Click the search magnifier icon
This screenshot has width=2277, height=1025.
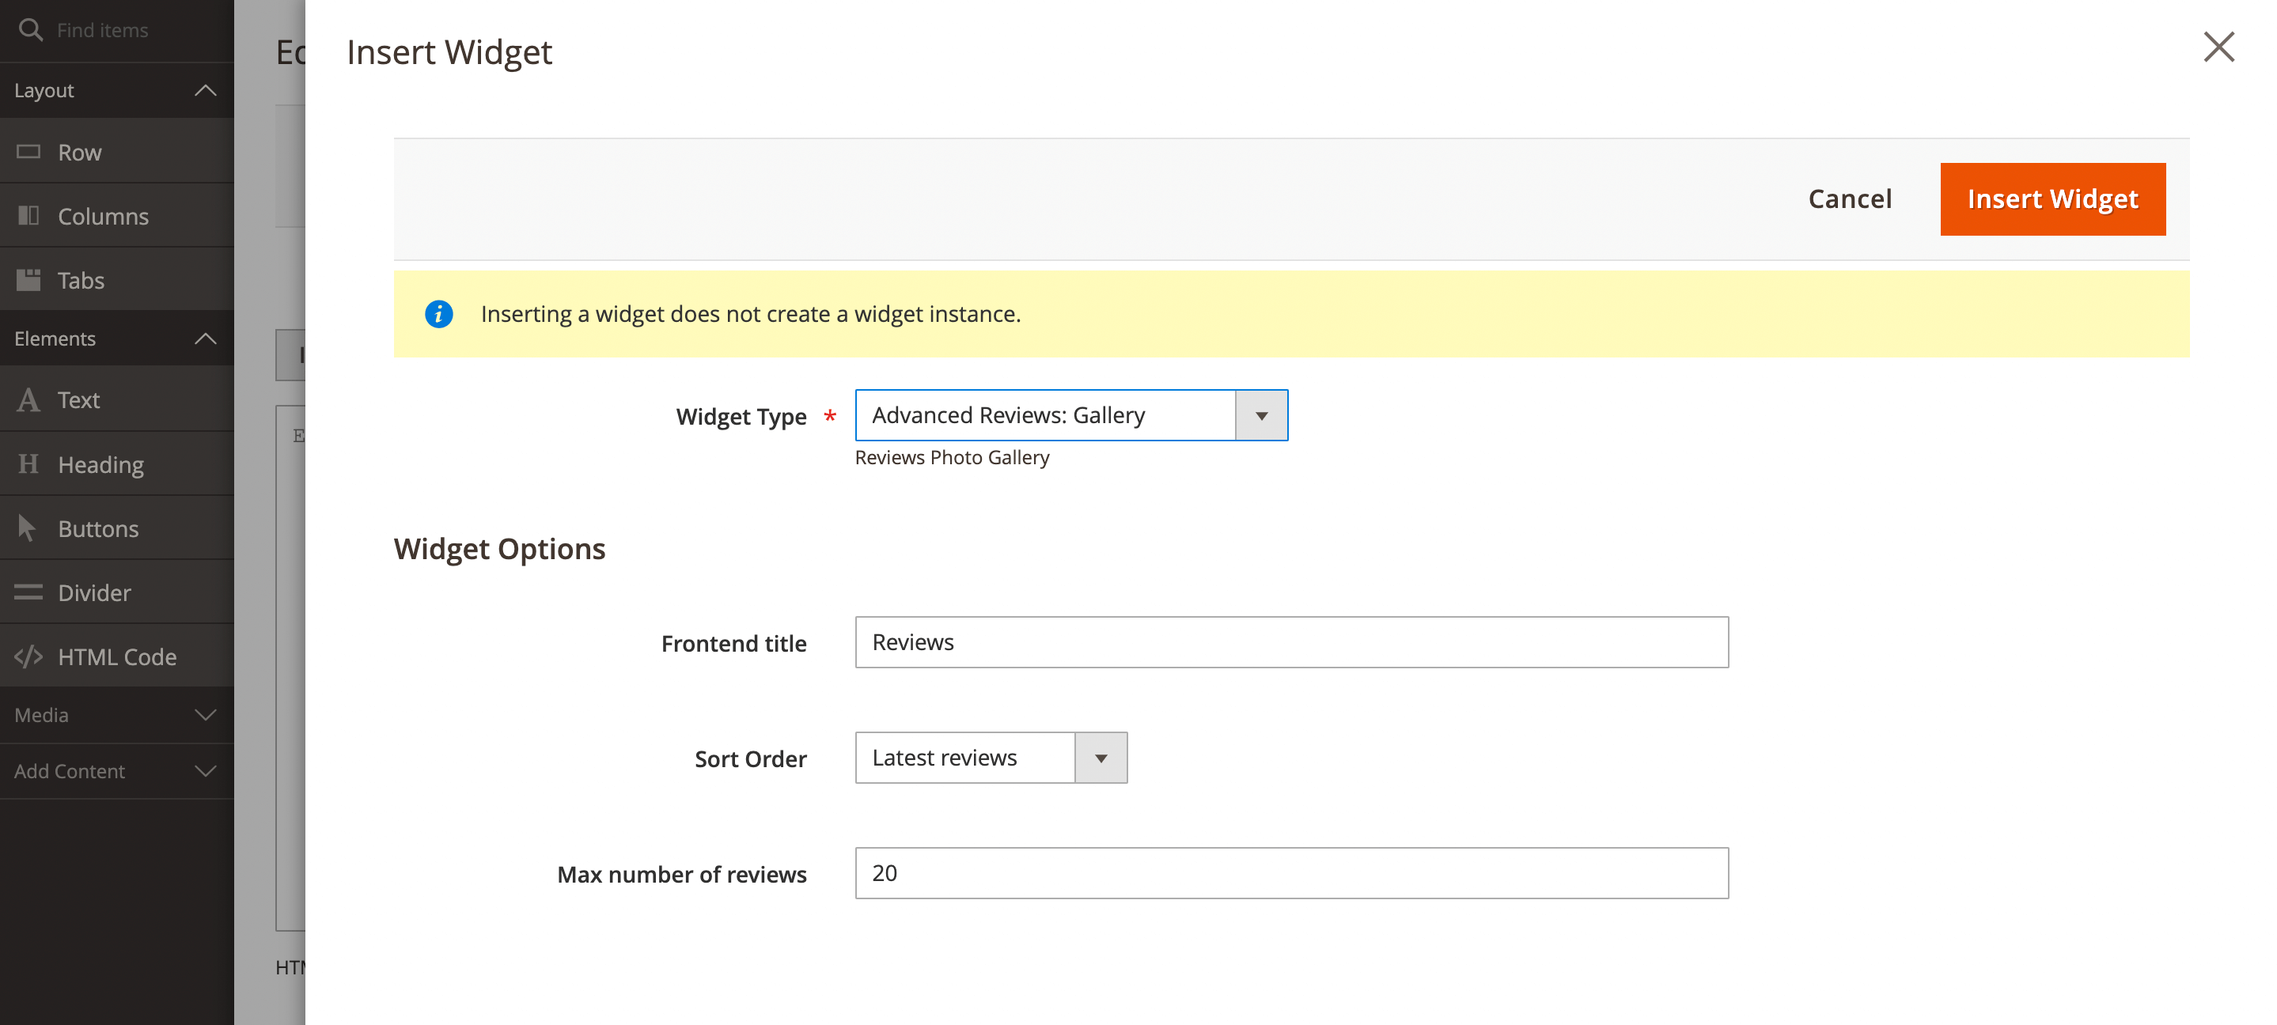click(x=30, y=30)
